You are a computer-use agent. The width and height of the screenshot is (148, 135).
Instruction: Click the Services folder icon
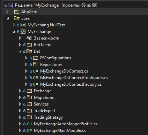(29, 104)
